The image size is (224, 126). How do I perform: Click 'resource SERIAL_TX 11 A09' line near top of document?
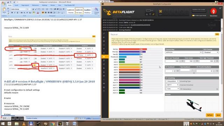[16, 28]
